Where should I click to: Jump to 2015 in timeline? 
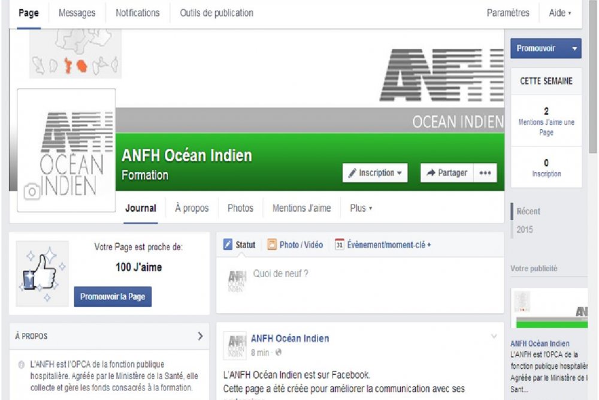pos(525,230)
